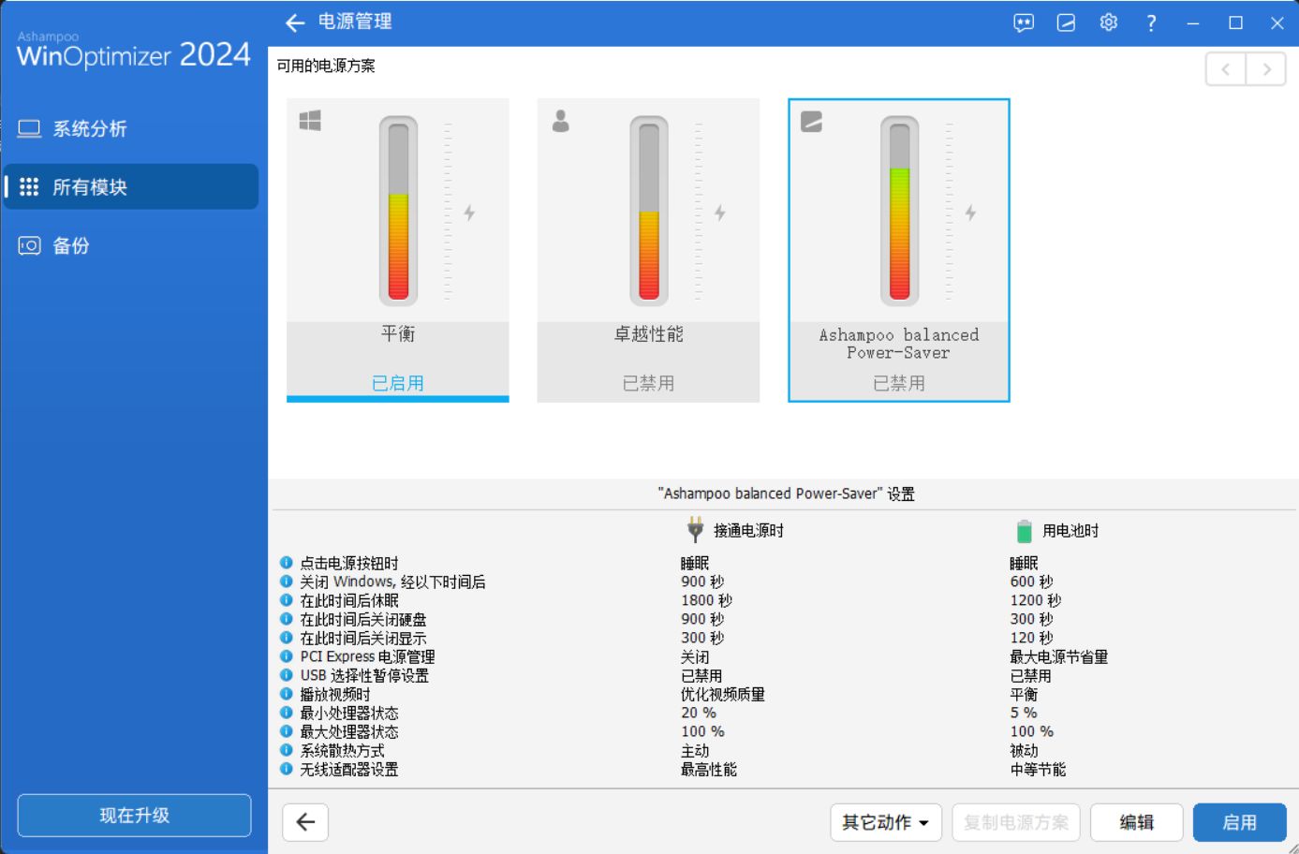Open help question mark icon
Image resolution: width=1299 pixels, height=854 pixels.
click(x=1151, y=22)
